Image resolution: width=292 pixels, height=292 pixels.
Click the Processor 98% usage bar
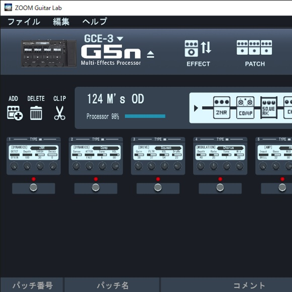pyautogui.click(x=145, y=116)
